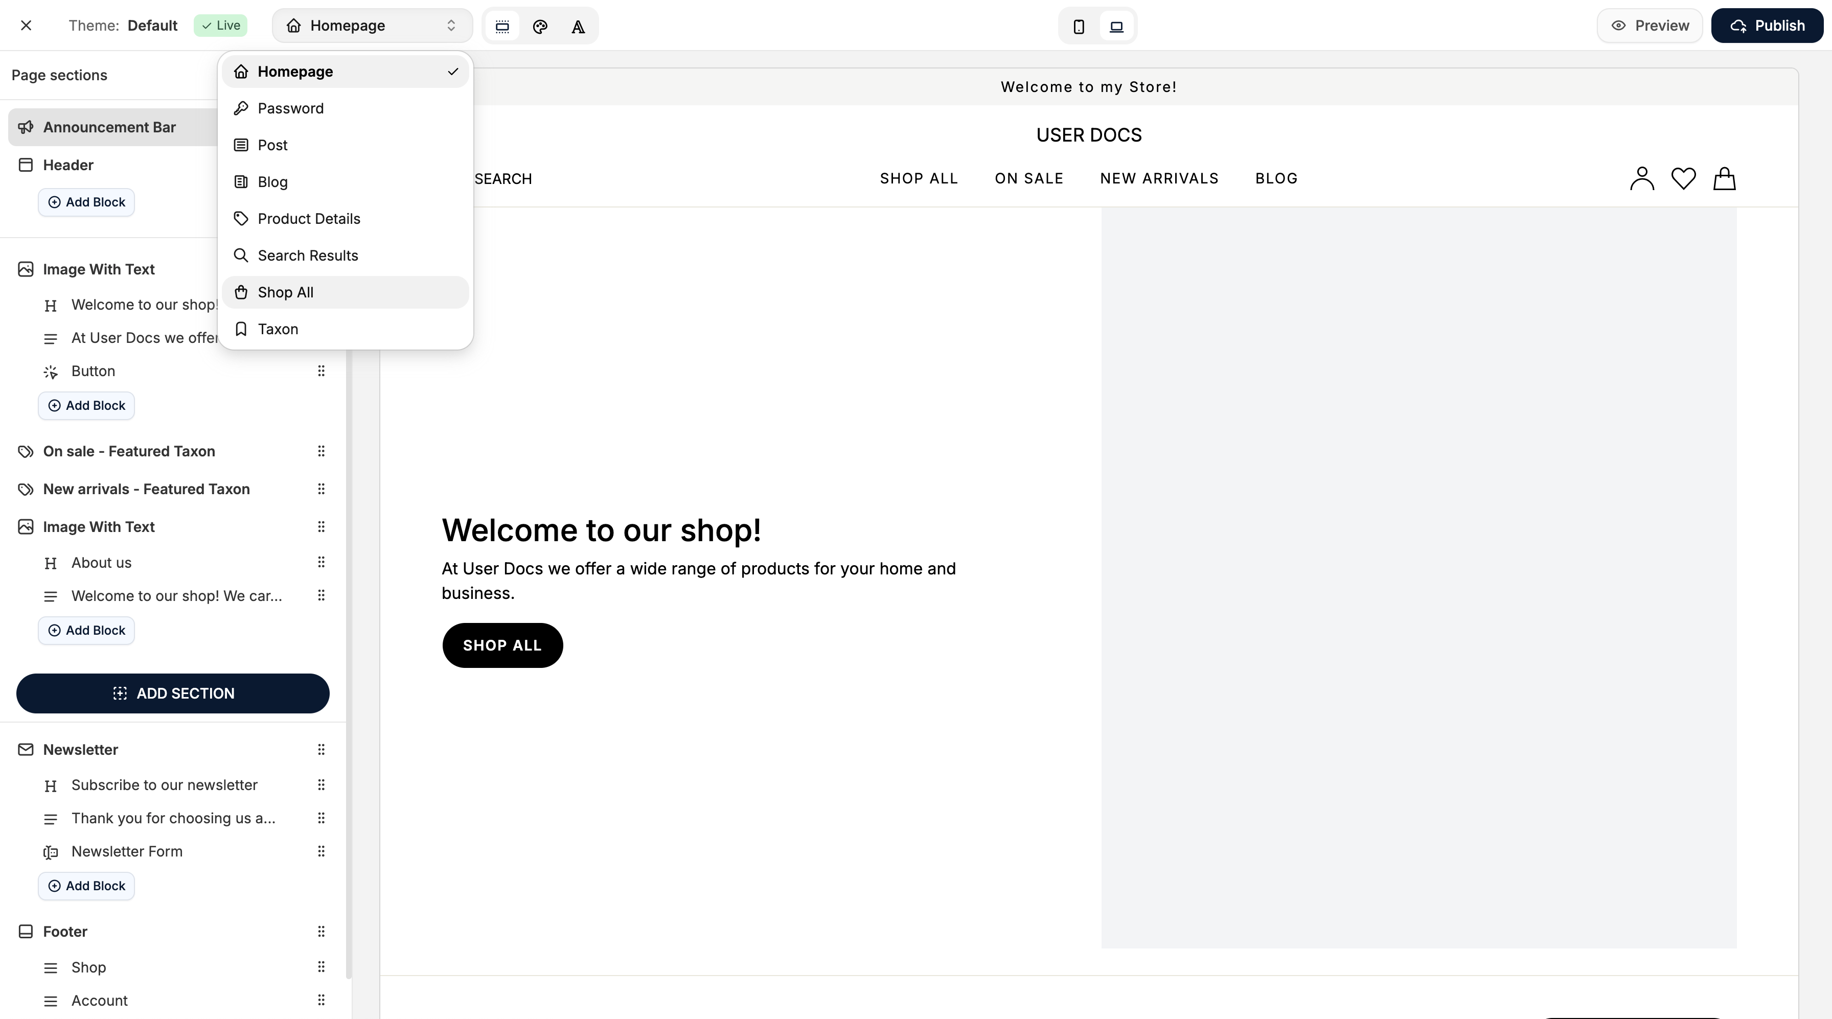Switch to mobile preview mode
The image size is (1832, 1019).
click(x=1078, y=26)
